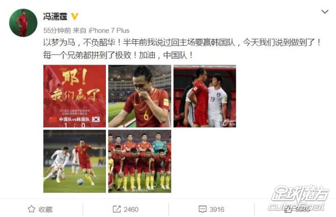Screen dimensions: 336x217
Task: Click the 收藏 favorite button label
Action: tap(45, 209)
